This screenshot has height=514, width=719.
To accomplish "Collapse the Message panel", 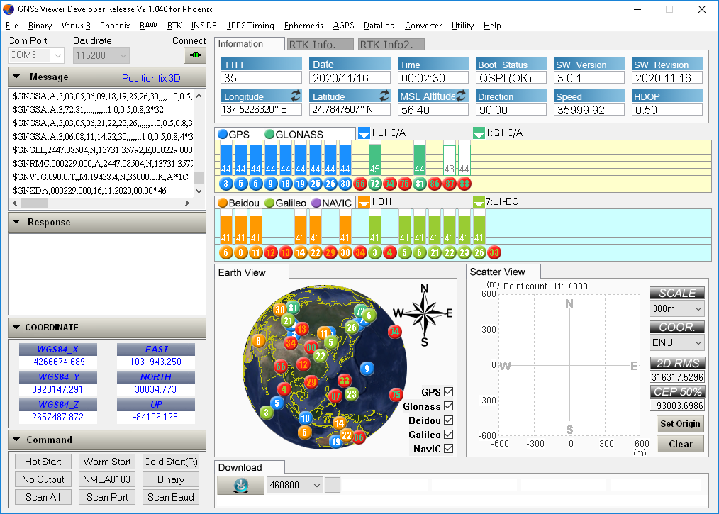I will click(16, 77).
